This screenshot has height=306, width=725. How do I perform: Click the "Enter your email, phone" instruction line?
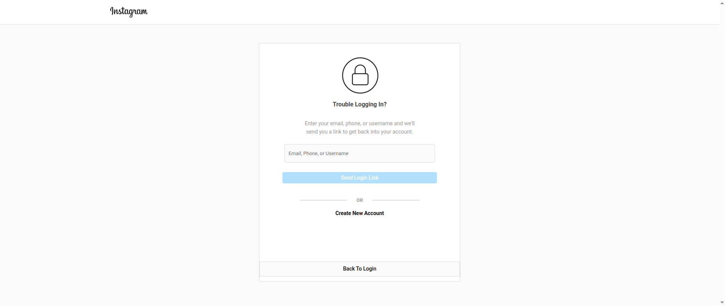click(359, 123)
